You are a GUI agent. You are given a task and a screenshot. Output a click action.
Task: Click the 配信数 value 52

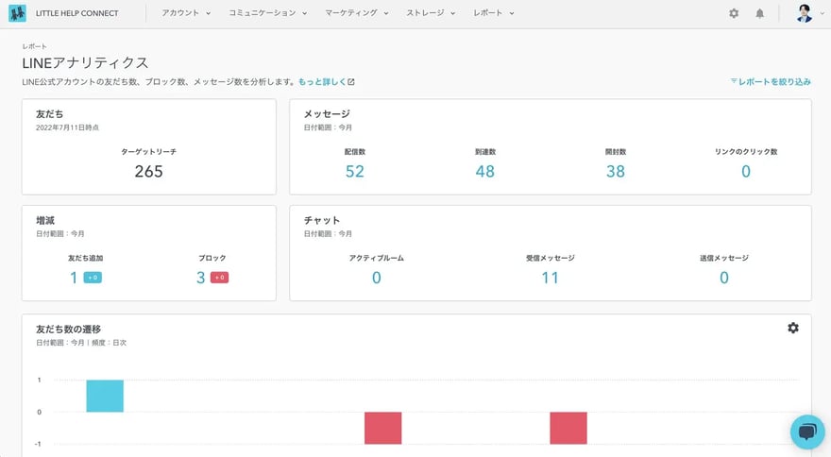tap(354, 171)
